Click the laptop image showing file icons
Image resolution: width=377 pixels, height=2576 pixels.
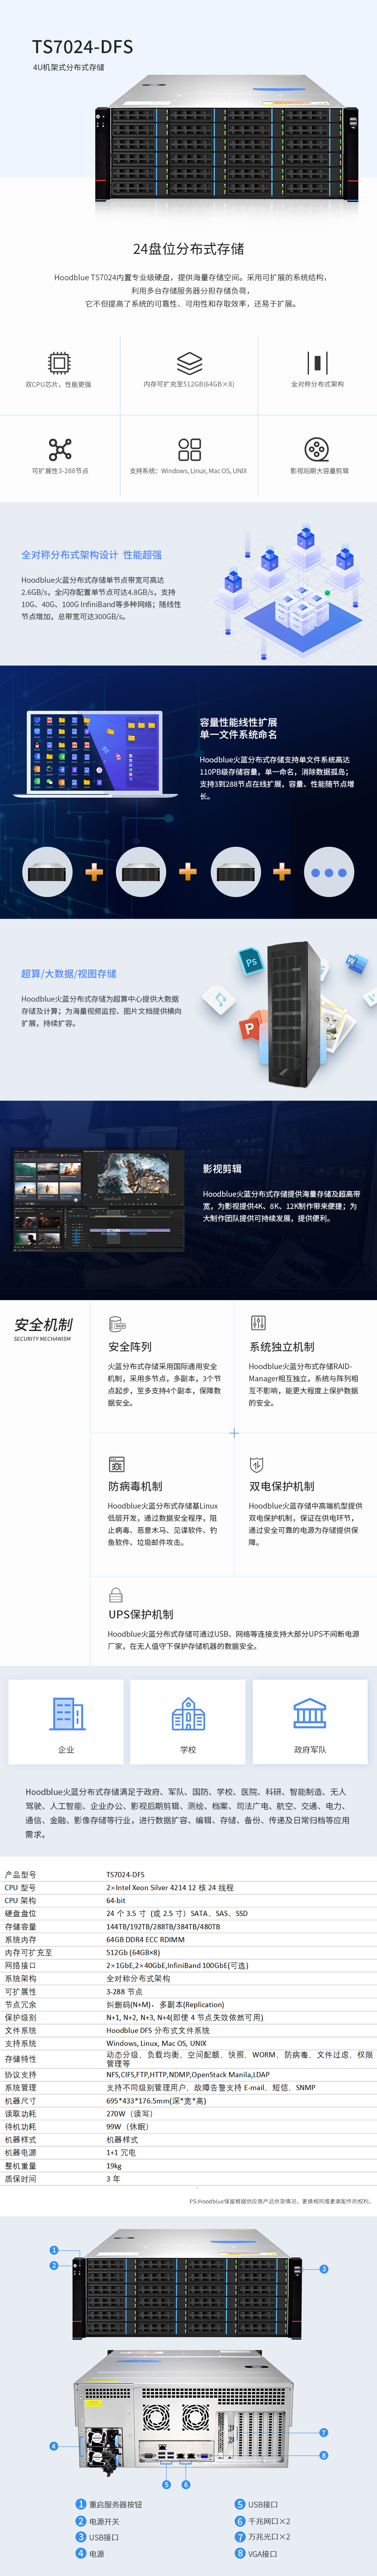pos(98,741)
